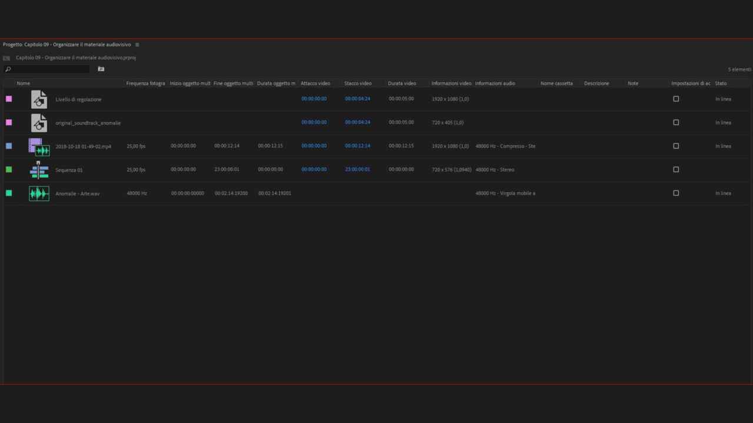Click Stacco video timecode of Sequenza 01
This screenshot has width=753, height=423.
point(357,169)
